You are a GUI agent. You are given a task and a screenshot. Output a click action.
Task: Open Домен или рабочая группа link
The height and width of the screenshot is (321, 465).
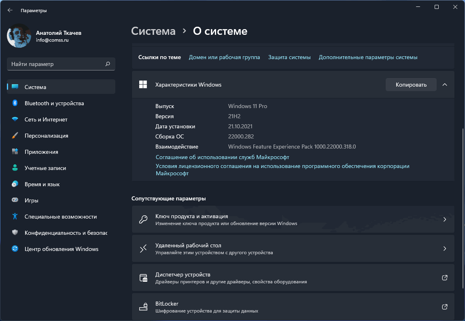click(224, 57)
